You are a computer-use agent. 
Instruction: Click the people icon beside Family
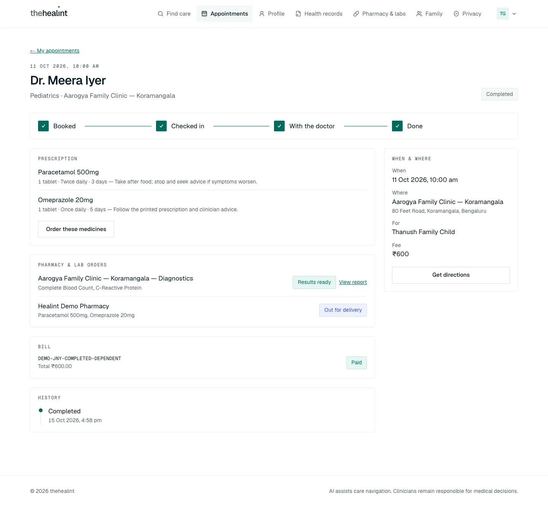(419, 14)
